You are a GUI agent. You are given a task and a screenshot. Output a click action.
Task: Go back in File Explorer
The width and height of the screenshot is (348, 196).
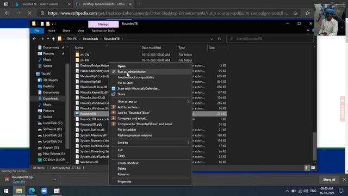click(34, 39)
